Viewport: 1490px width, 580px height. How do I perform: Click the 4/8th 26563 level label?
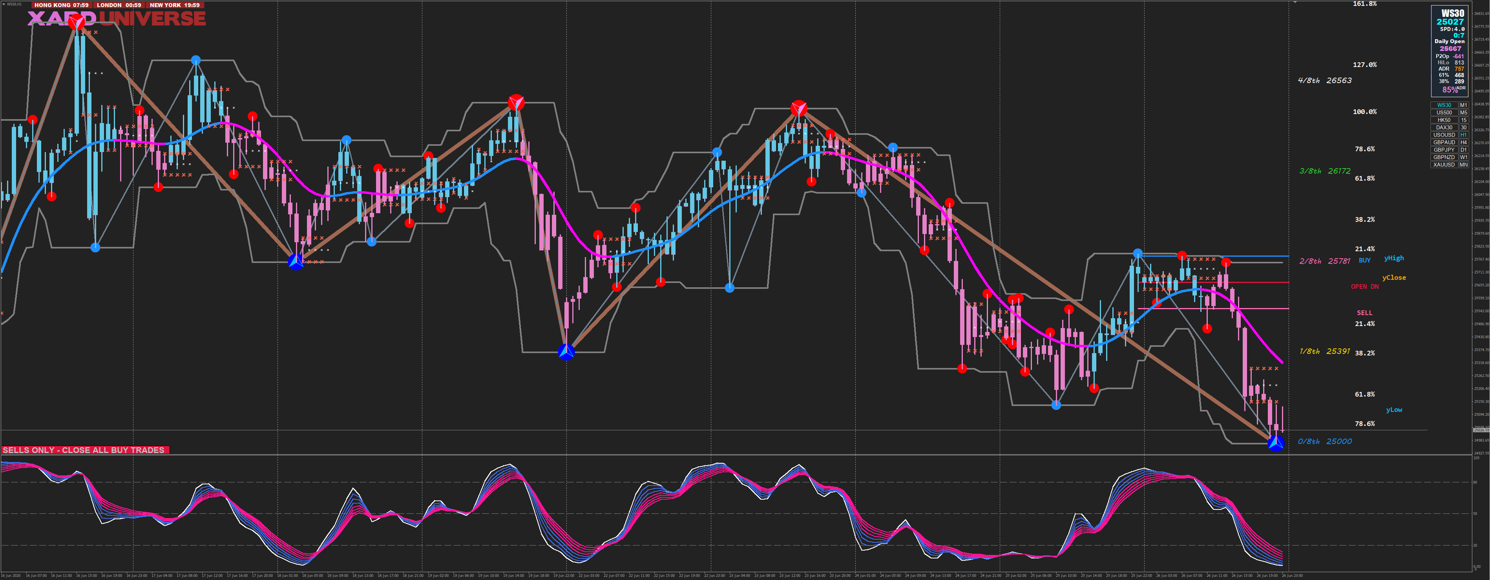click(1325, 81)
